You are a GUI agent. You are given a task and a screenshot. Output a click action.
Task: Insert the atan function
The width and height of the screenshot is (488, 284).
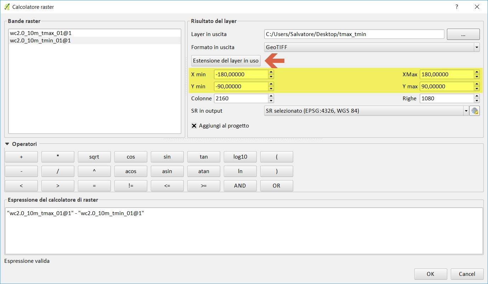[204, 171]
